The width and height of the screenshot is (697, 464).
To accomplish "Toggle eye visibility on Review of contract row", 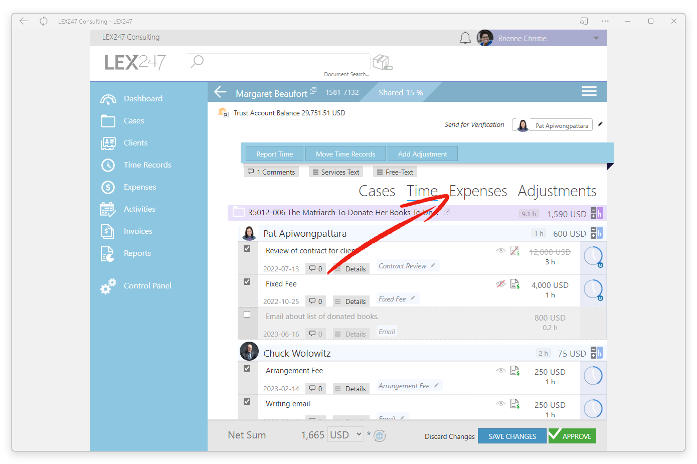I will coord(500,251).
